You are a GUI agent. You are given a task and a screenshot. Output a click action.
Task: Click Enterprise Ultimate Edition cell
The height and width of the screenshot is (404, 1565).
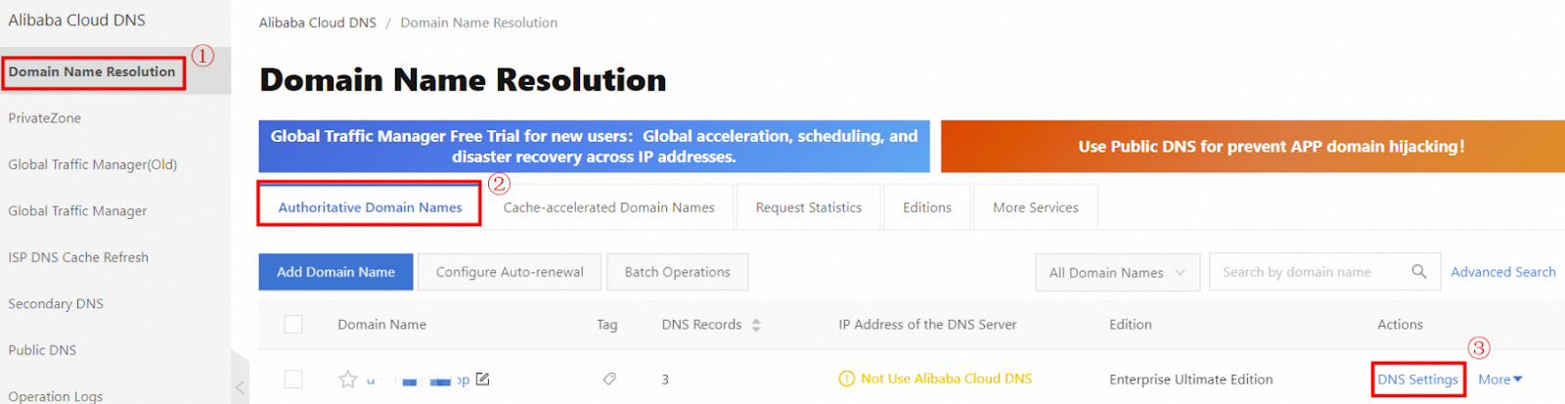(x=1191, y=380)
